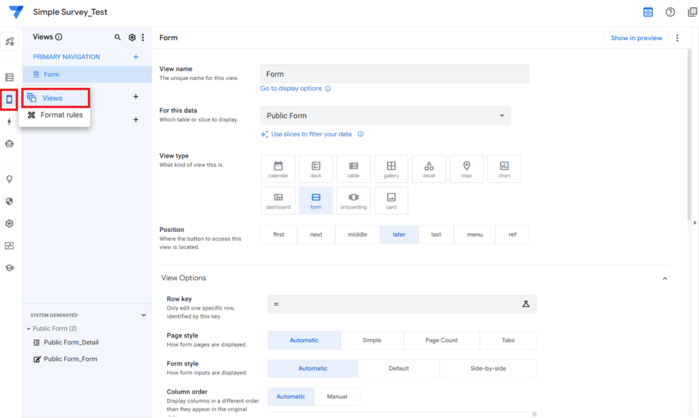699x418 pixels.
Task: Open the For this data dropdown
Action: [385, 116]
